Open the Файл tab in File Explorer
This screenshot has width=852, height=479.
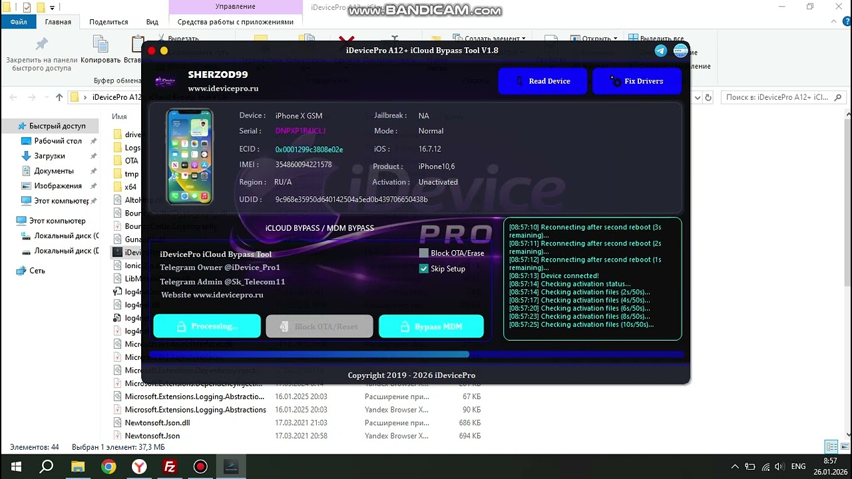pos(19,22)
